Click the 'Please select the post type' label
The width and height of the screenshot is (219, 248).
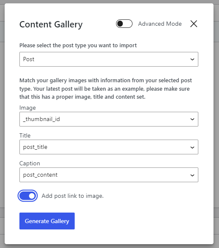tap(78, 46)
